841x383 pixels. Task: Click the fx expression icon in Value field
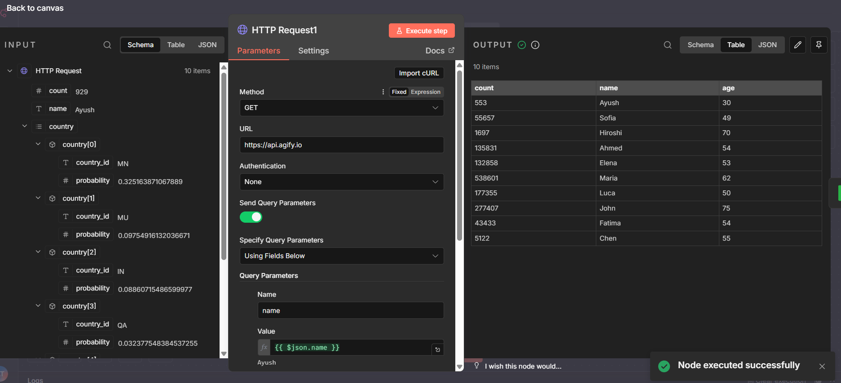point(264,348)
